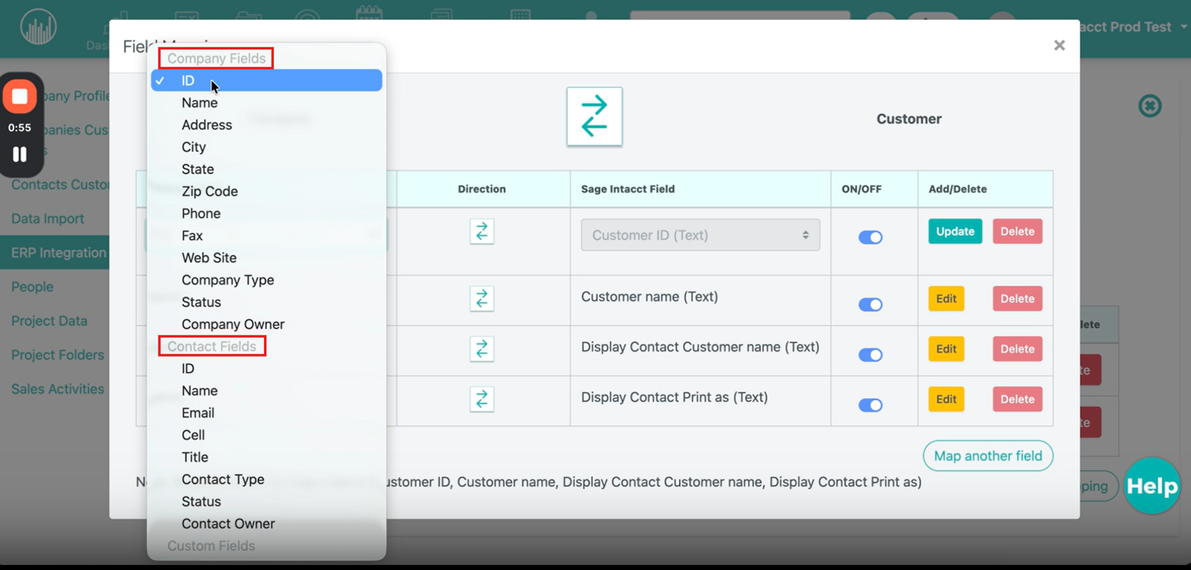Stop the screen recording
The image size is (1191, 570).
pyautogui.click(x=20, y=97)
